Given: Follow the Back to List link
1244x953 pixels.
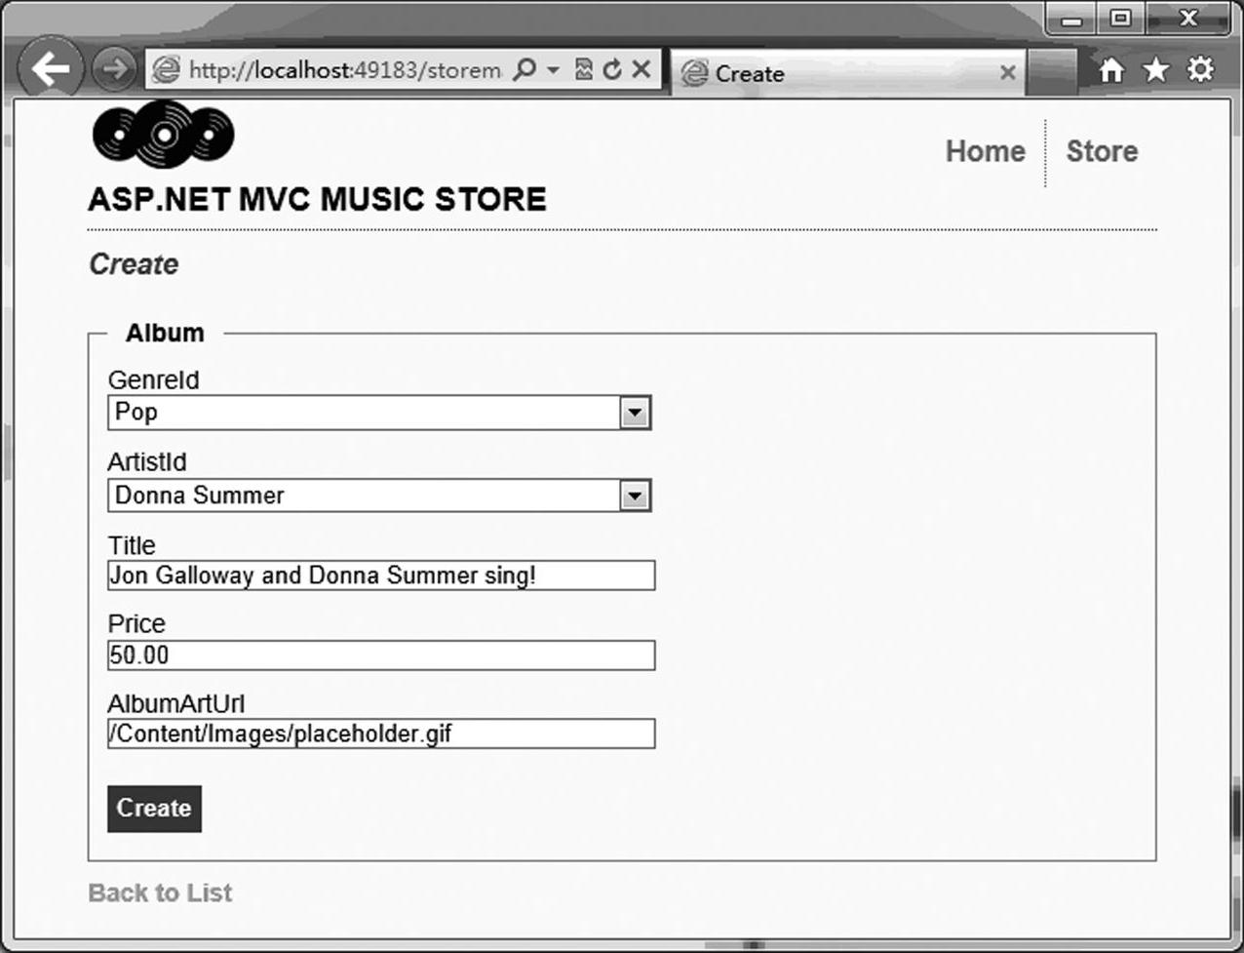Looking at the screenshot, I should 160,893.
